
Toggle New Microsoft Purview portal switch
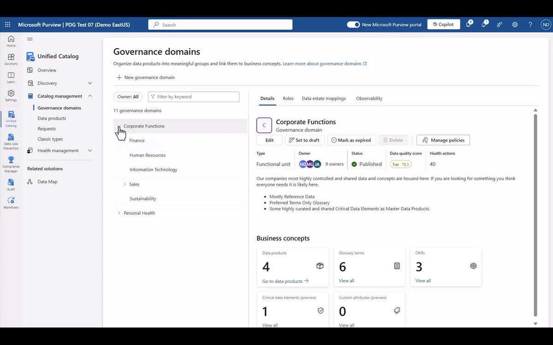point(353,24)
